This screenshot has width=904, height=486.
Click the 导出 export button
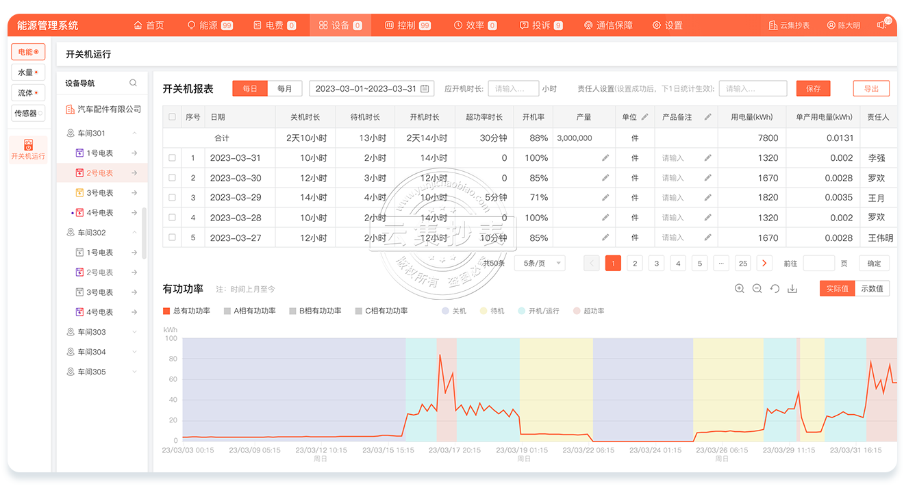(x=871, y=89)
